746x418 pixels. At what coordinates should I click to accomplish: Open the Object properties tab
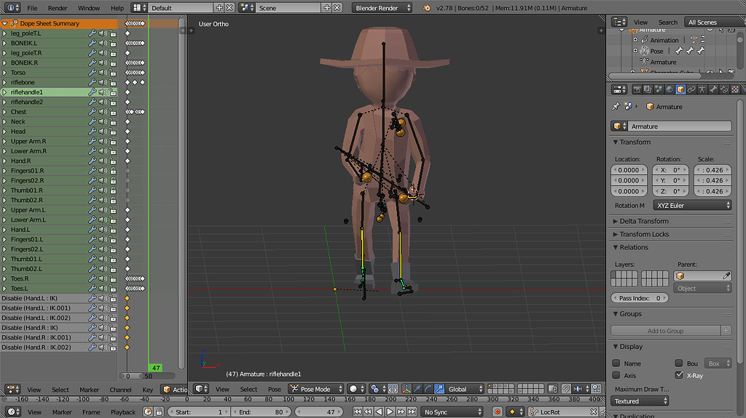(x=680, y=89)
